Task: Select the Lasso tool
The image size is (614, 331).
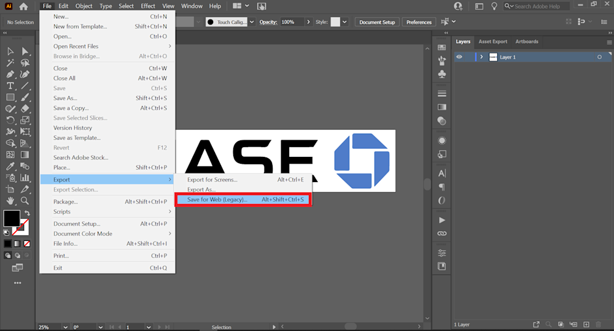Action: pyautogui.click(x=25, y=63)
